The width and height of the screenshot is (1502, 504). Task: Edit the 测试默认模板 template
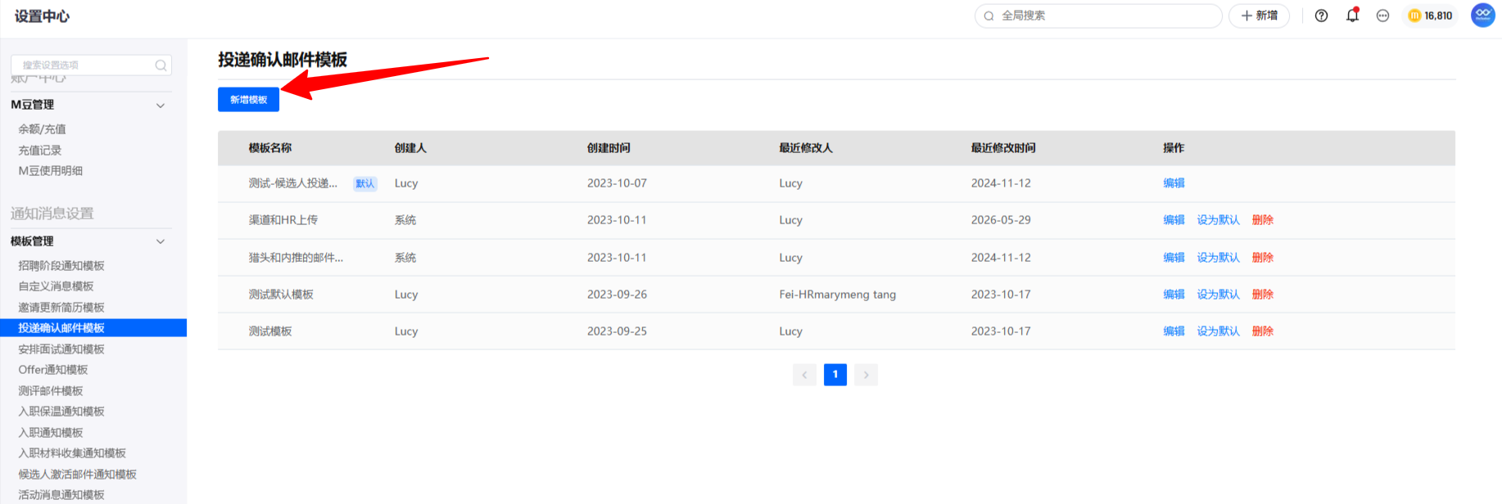[1174, 295]
